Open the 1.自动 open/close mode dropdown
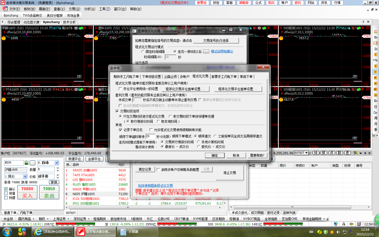 [x=57, y=163]
